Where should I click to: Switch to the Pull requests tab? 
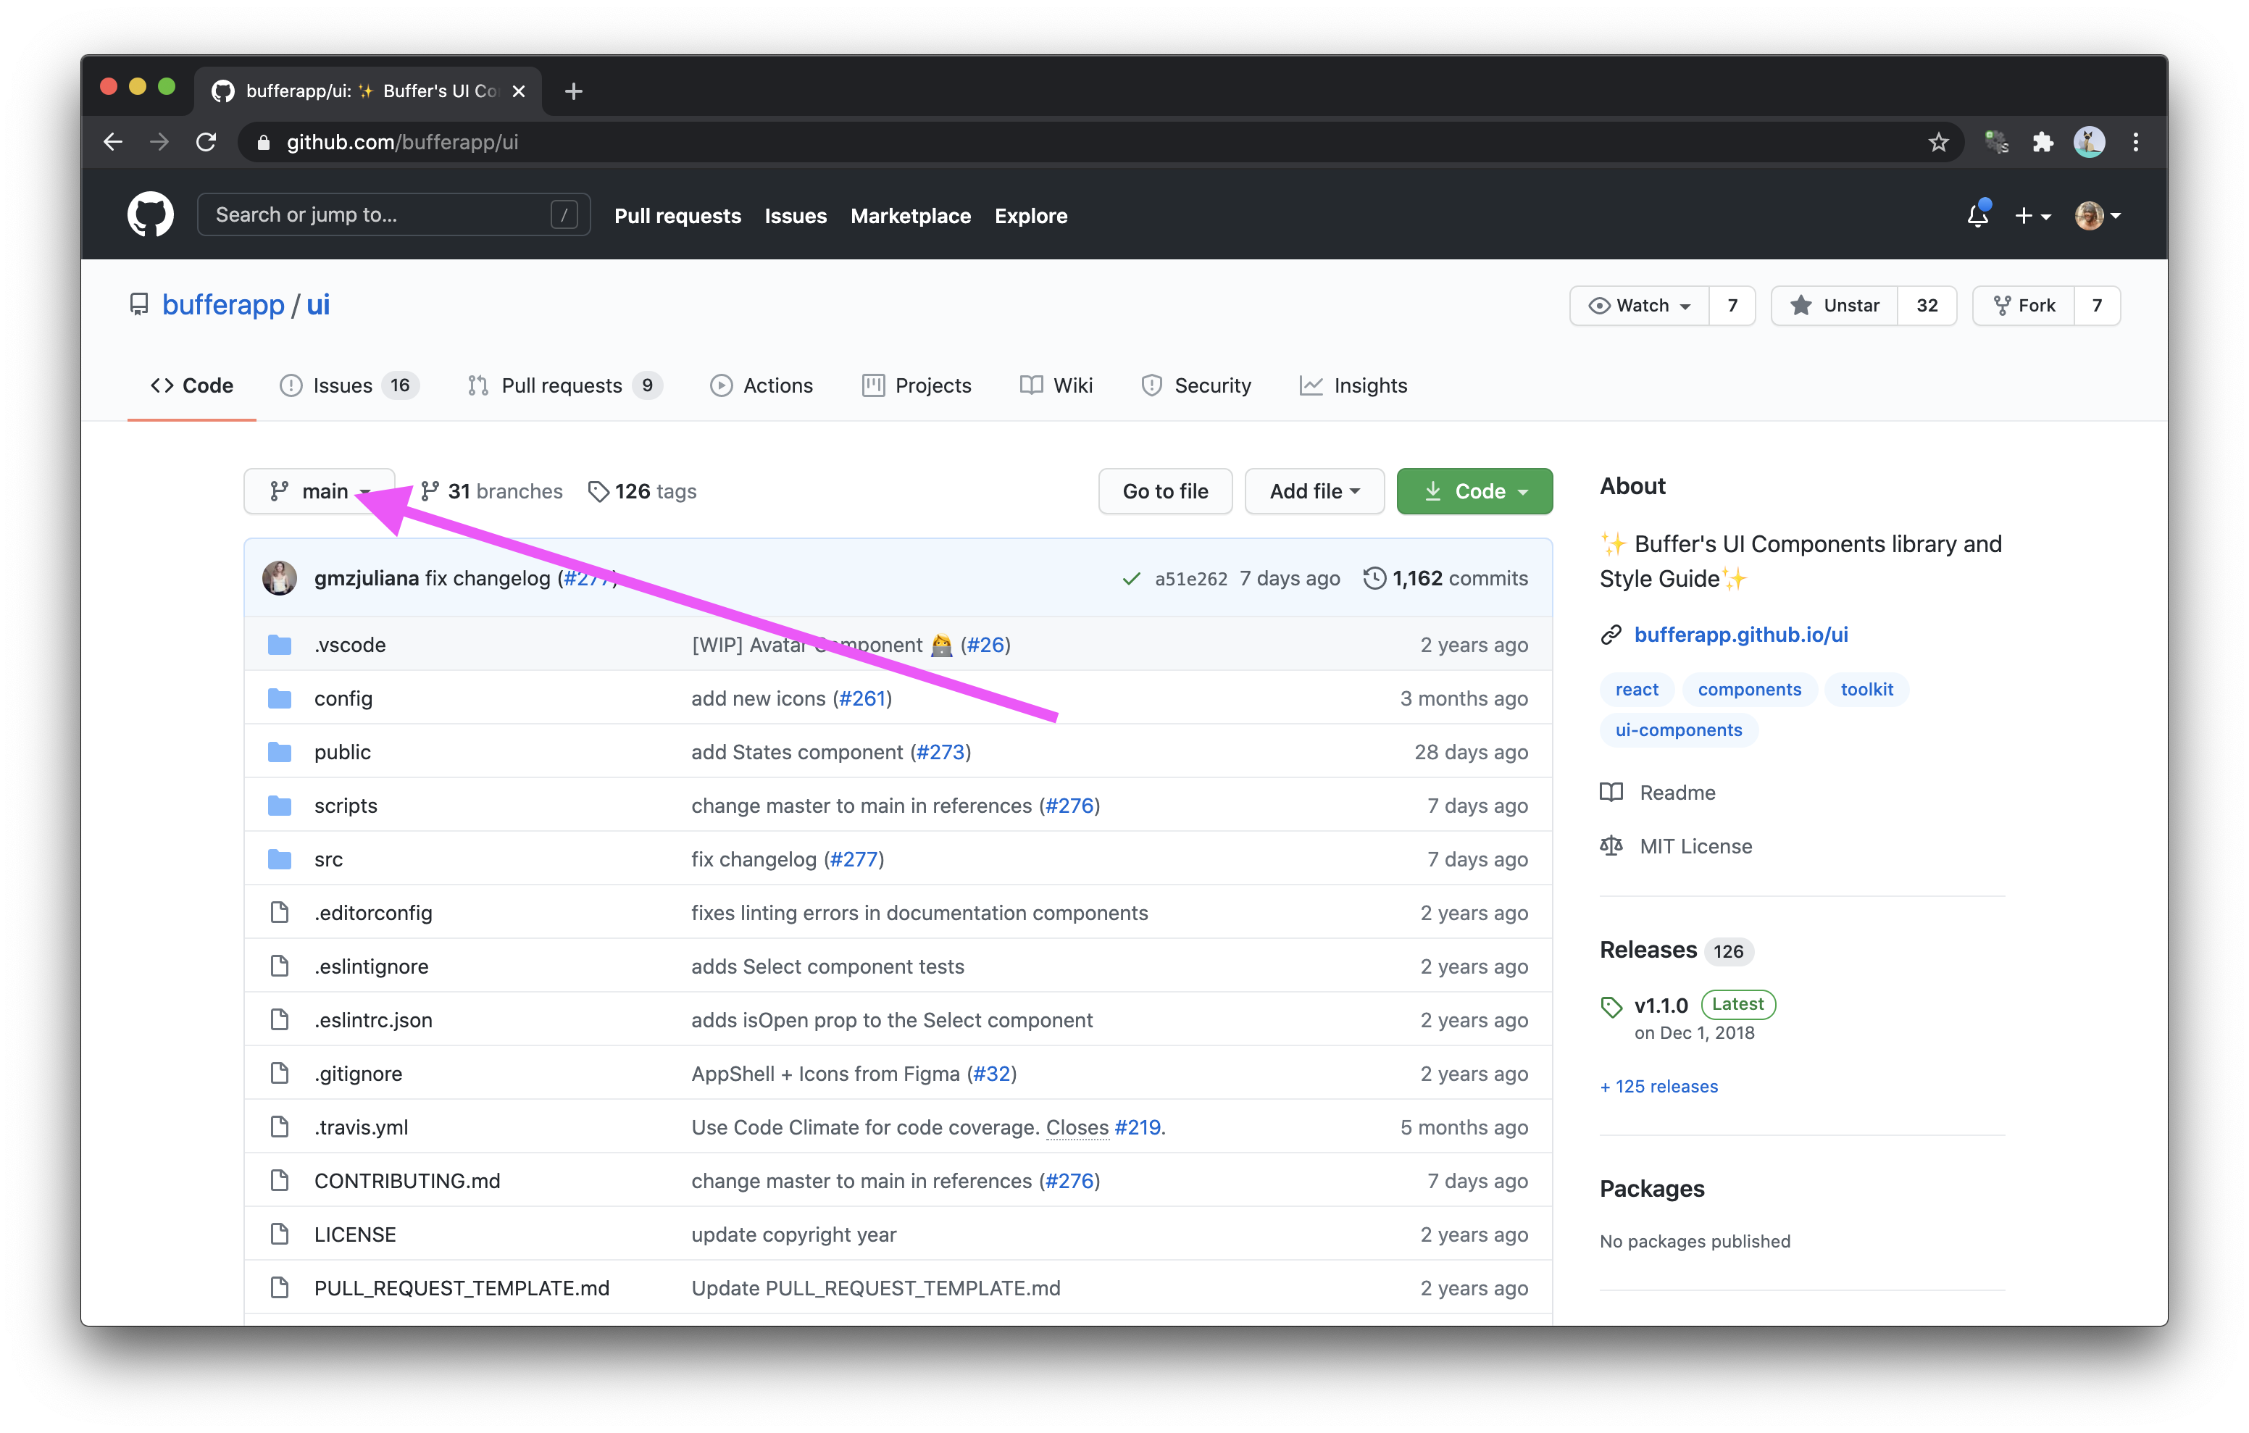pos(562,385)
